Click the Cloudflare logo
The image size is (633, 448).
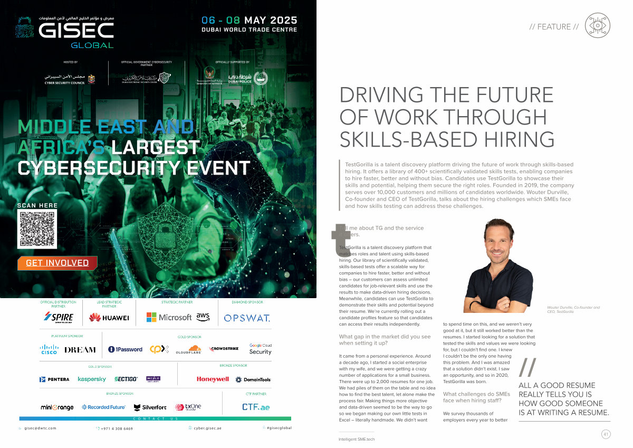click(189, 349)
